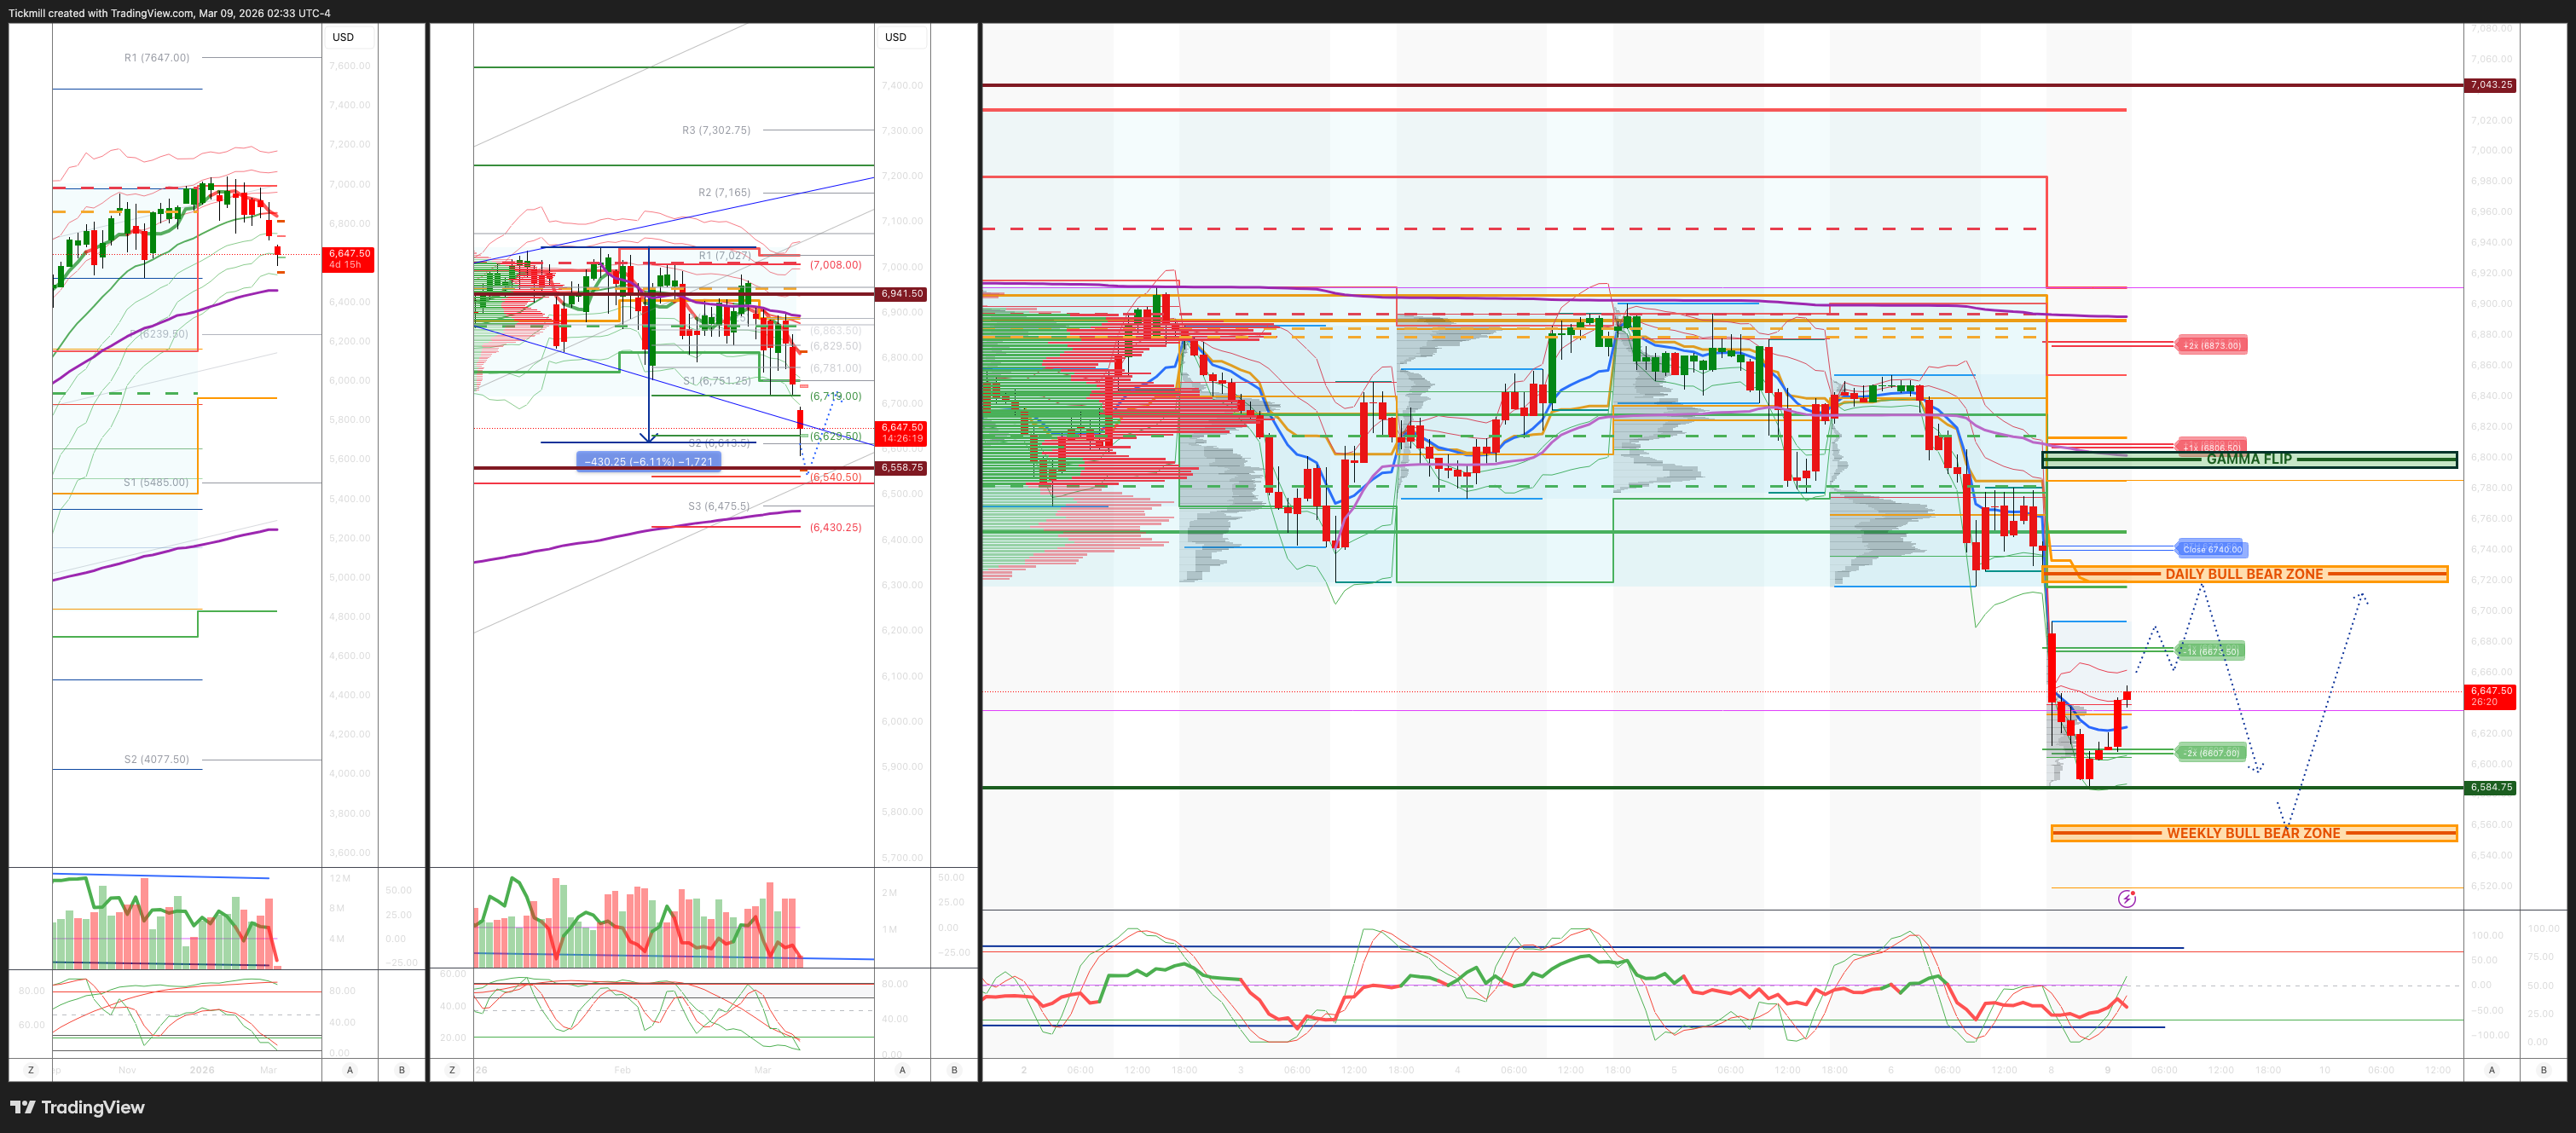This screenshot has height=1133, width=2576.
Task: Click the Z timezone button on left chart
Action: tap(30, 1070)
